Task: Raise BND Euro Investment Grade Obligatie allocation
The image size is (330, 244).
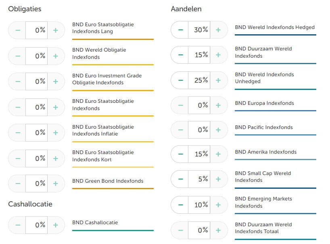Action: (56, 81)
